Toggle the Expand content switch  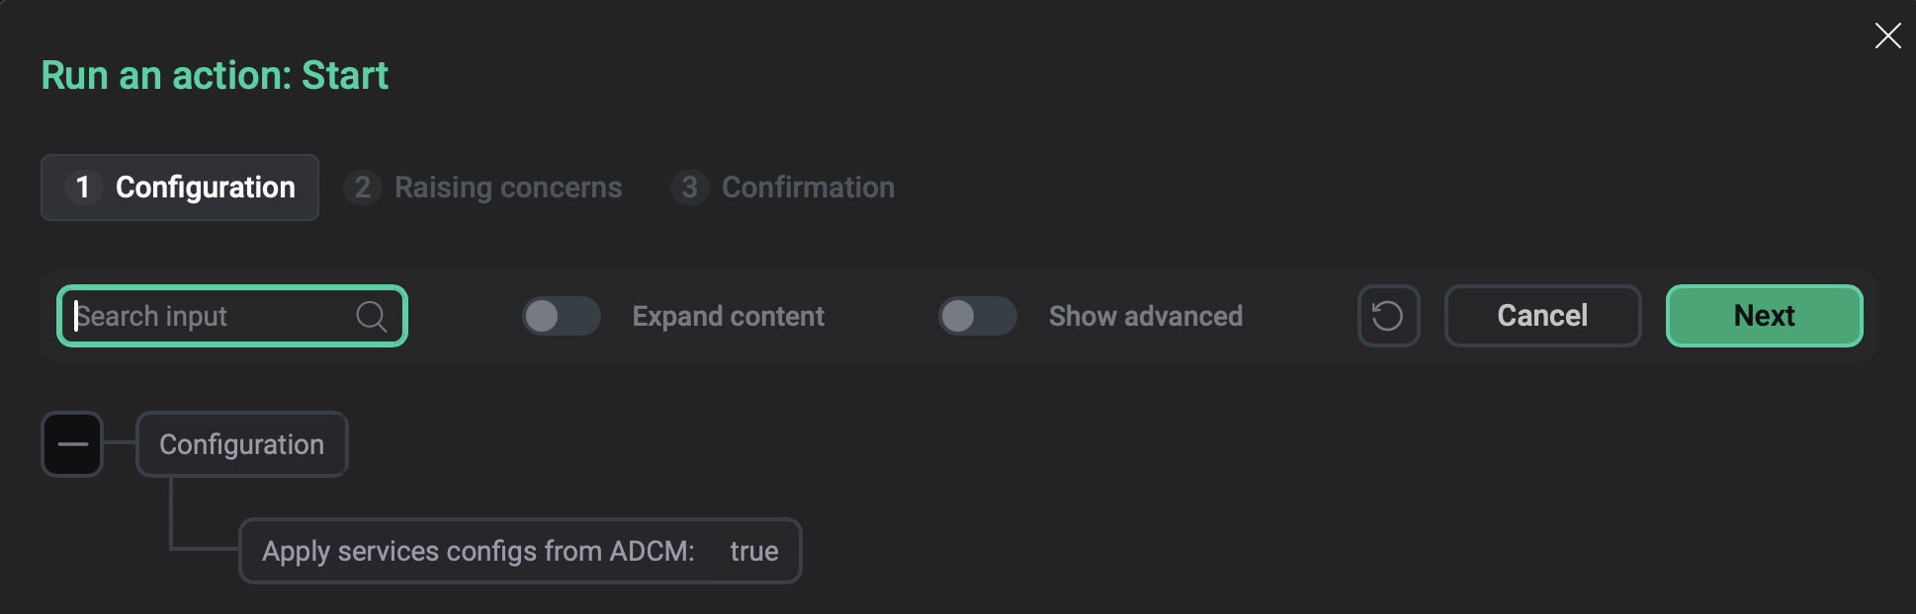tap(561, 316)
